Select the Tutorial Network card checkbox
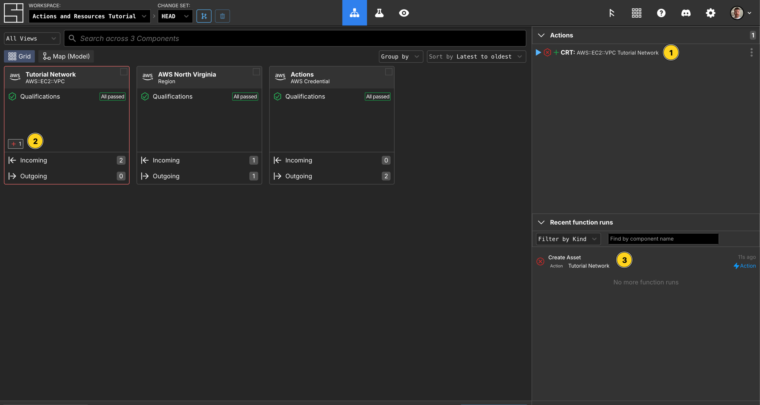This screenshot has height=405, width=760. click(124, 72)
